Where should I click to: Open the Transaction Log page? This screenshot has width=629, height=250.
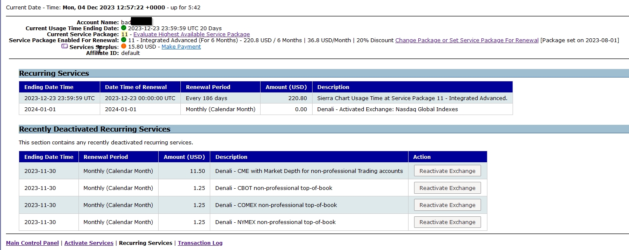[x=200, y=243]
